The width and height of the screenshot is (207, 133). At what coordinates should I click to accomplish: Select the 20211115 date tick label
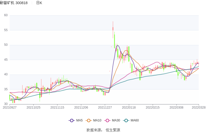click(57, 108)
